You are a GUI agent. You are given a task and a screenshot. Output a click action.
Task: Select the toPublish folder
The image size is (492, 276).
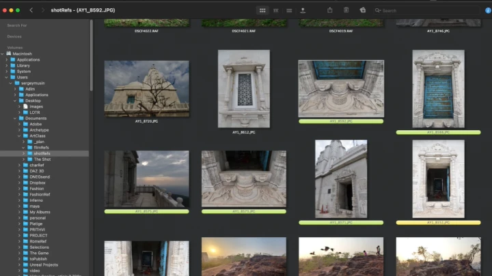tap(38, 259)
